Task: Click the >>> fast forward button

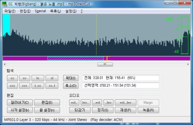Action: tap(25, 86)
